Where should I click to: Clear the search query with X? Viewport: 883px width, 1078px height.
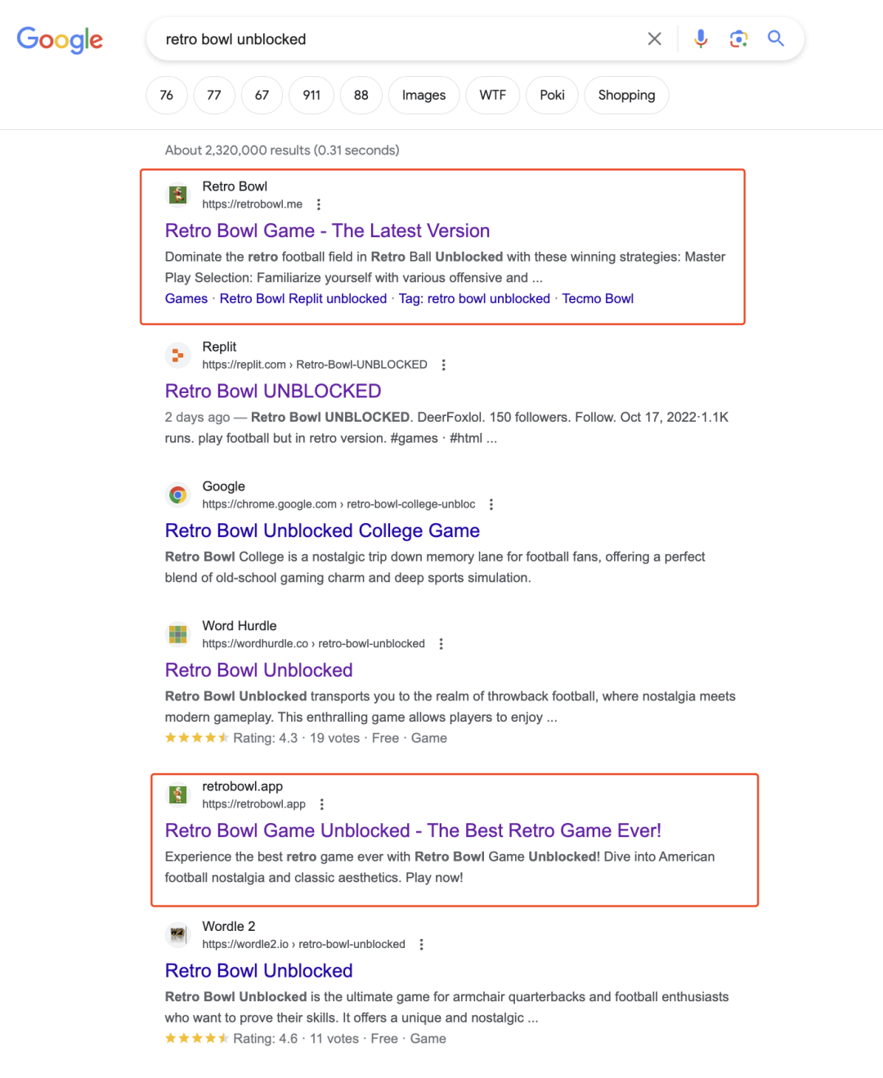click(654, 38)
